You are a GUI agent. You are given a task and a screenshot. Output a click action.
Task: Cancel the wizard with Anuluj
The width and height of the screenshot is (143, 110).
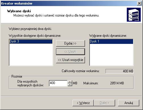[x=129, y=103]
